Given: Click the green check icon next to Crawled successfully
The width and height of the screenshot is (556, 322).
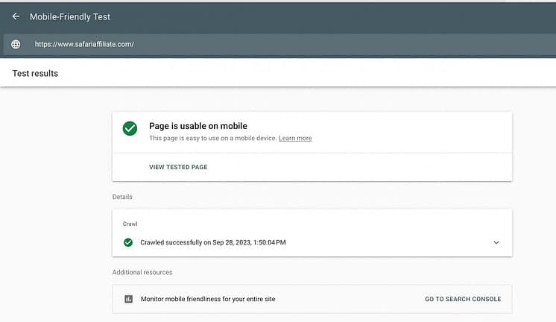Looking at the screenshot, I should 128,242.
